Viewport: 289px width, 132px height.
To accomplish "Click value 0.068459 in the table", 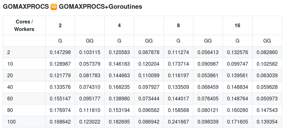I will 208,87.
